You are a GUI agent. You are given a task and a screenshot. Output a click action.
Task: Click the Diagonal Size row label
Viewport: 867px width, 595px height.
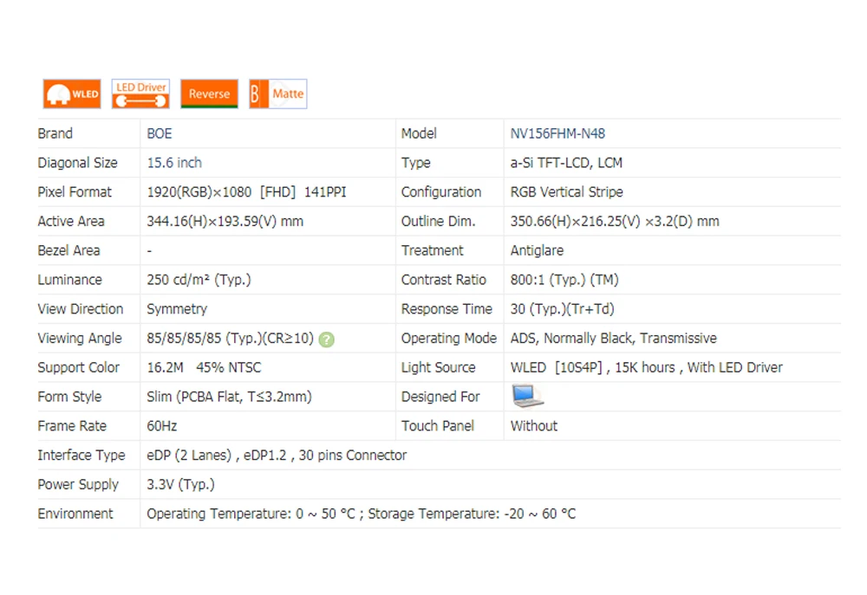point(77,163)
